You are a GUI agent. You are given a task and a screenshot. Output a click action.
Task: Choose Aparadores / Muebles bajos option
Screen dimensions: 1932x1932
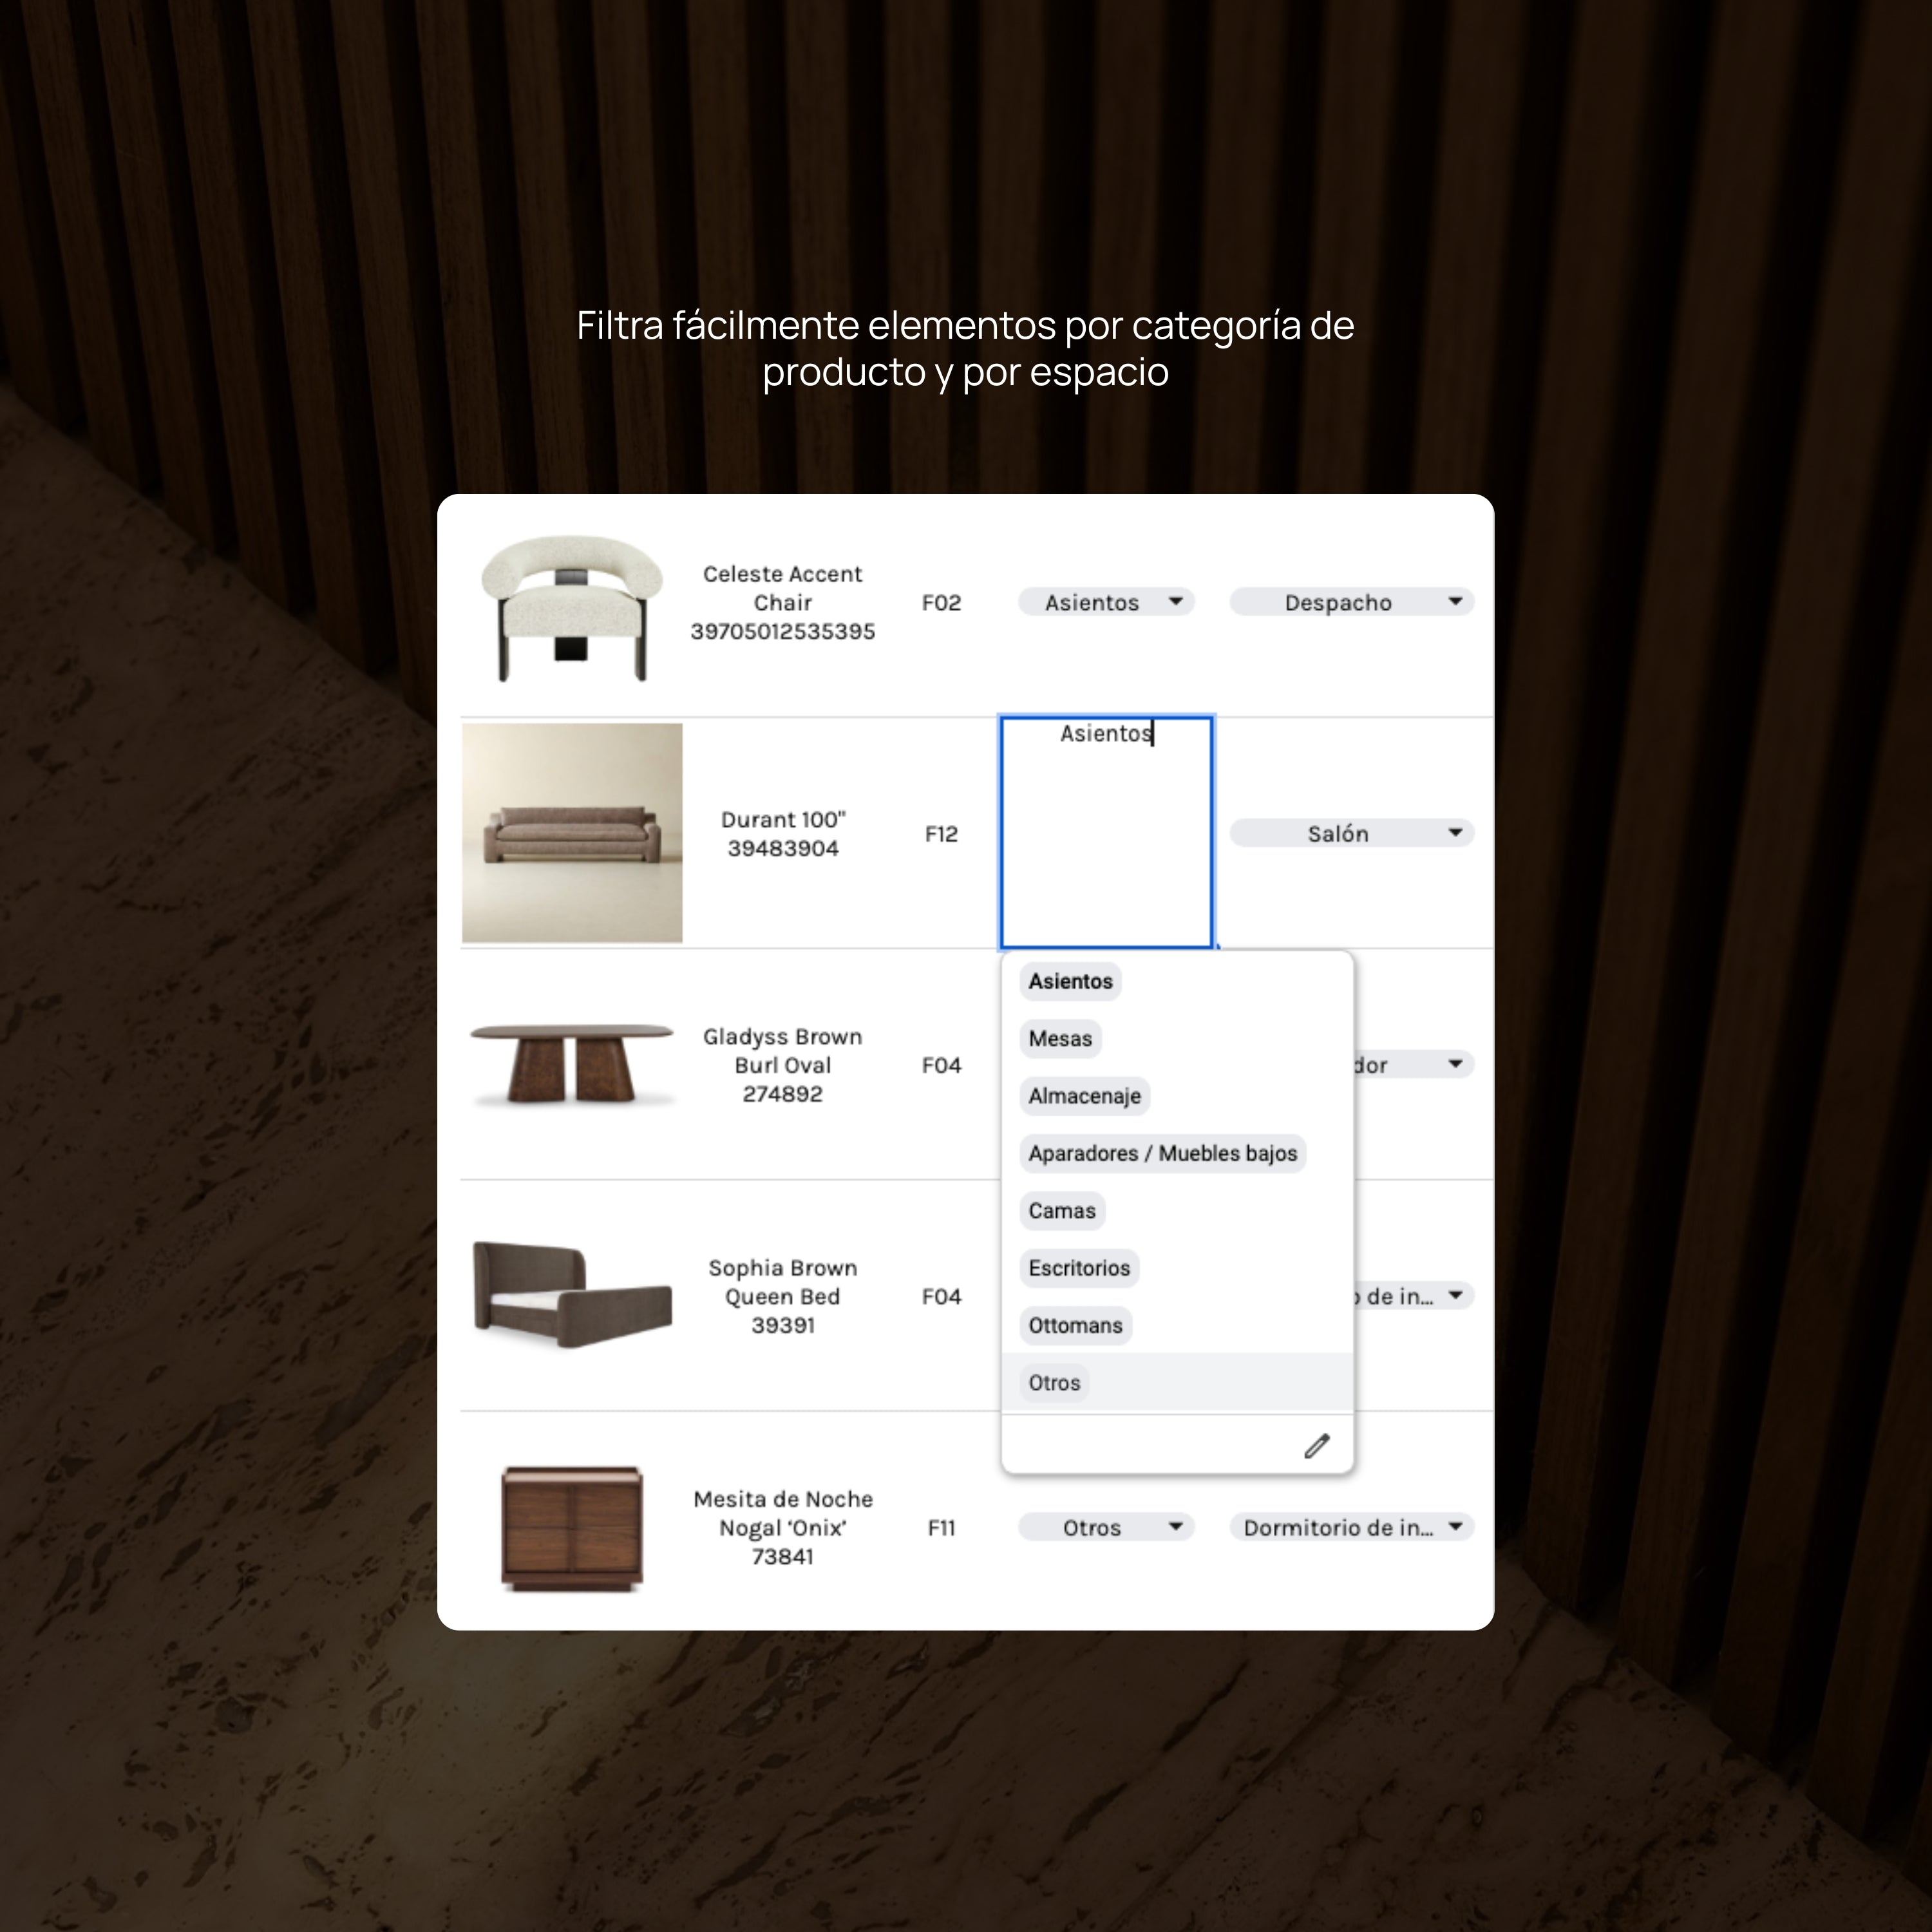1162,1153
